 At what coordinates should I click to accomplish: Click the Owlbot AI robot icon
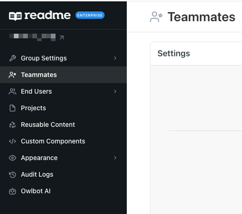[12, 191]
